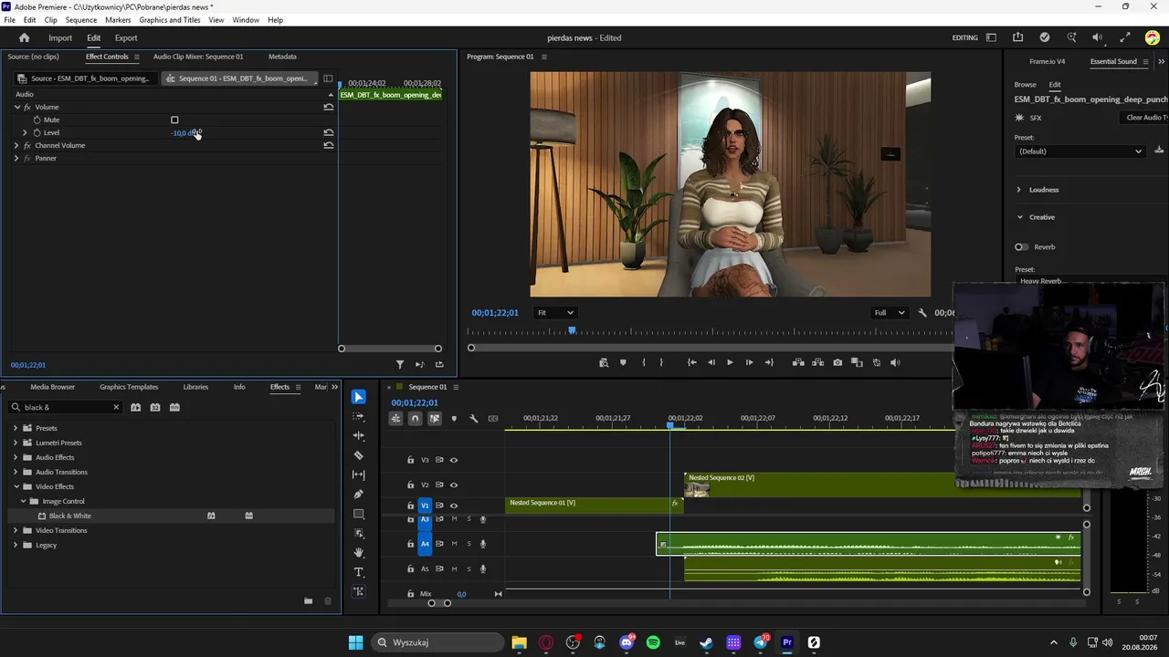Select the Hand tool
Image resolution: width=1169 pixels, height=657 pixels.
pyautogui.click(x=358, y=553)
